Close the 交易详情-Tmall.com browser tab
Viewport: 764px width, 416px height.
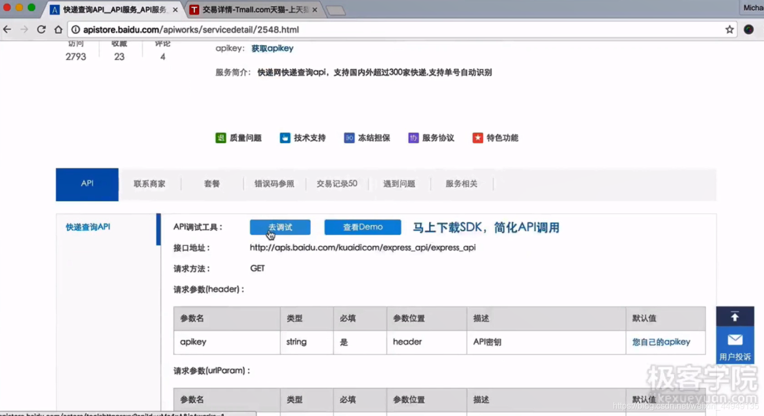click(x=314, y=10)
